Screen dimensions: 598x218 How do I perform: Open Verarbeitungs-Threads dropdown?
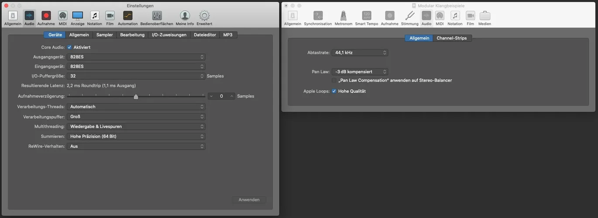click(x=136, y=106)
